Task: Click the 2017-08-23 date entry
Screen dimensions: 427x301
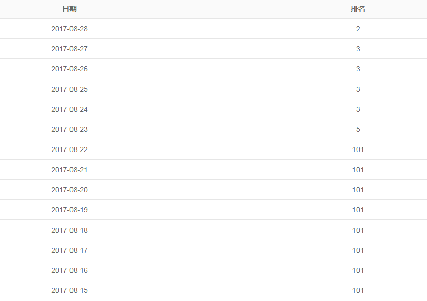Action: tap(69, 129)
